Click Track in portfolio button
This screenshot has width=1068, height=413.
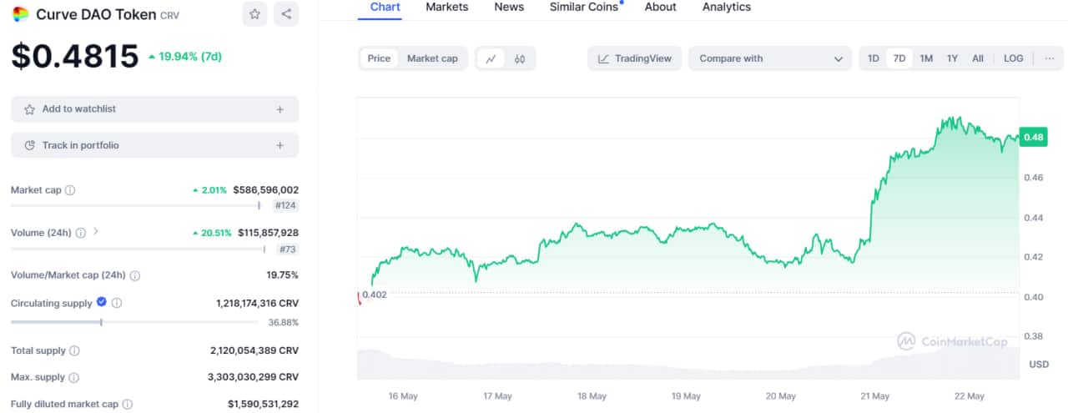point(154,145)
